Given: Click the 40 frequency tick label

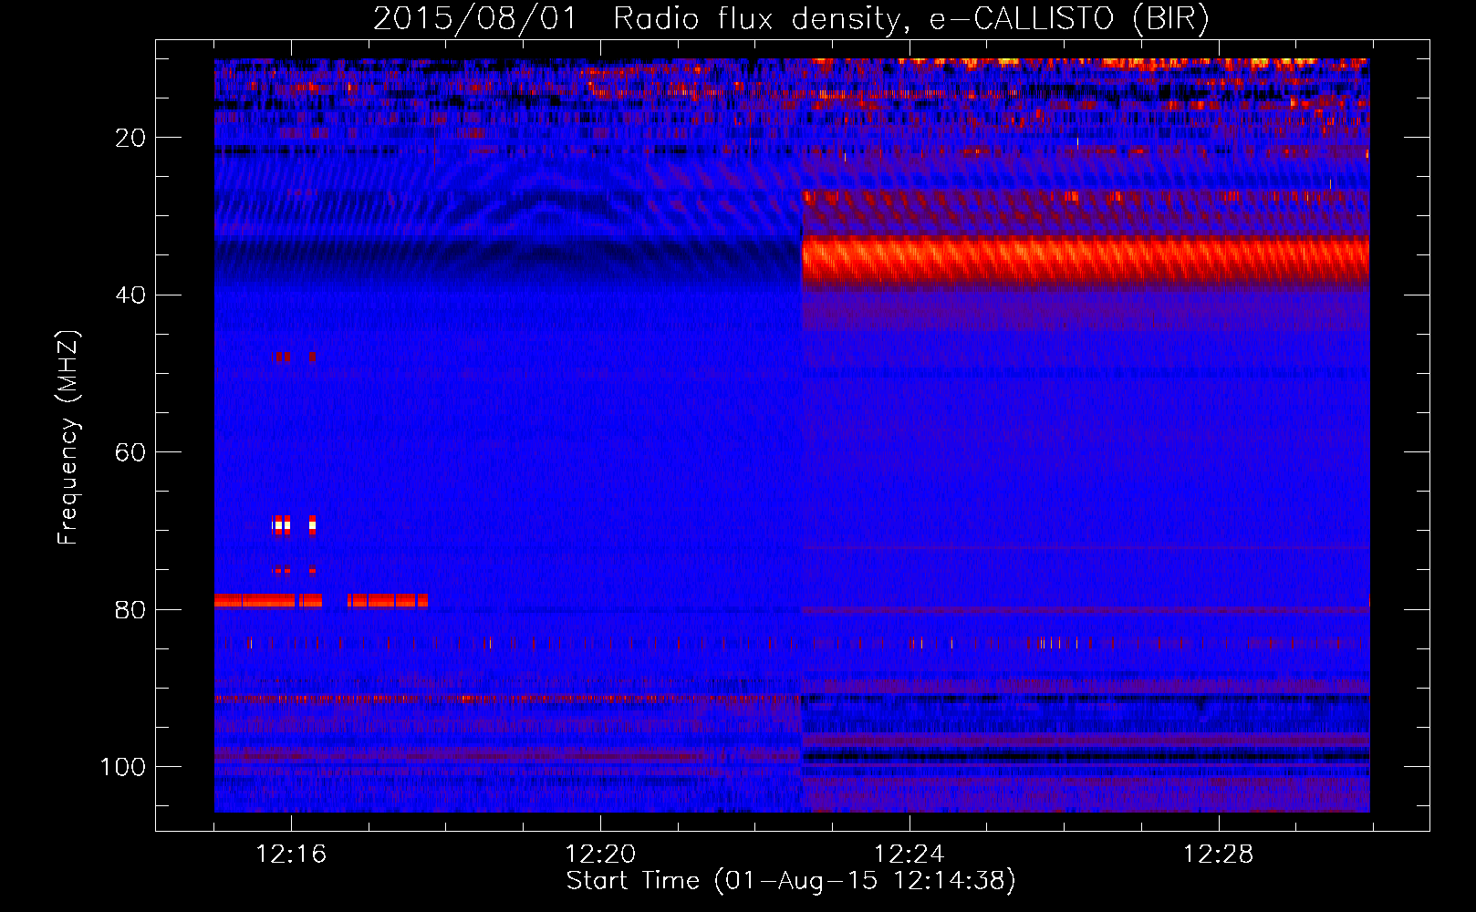Looking at the screenshot, I should pyautogui.click(x=131, y=295).
